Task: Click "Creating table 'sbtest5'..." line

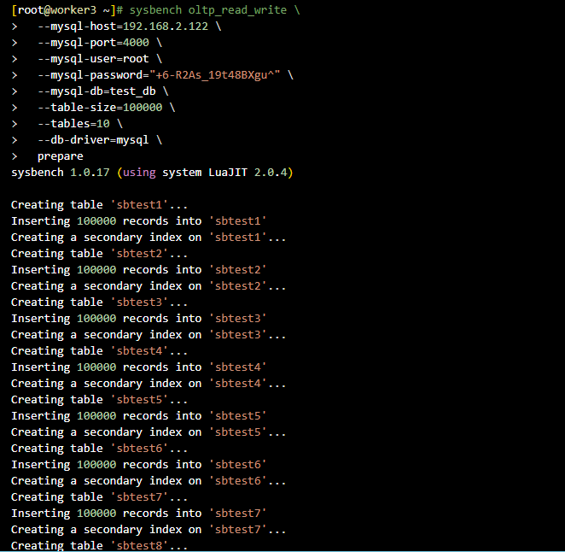Action: coord(100,400)
